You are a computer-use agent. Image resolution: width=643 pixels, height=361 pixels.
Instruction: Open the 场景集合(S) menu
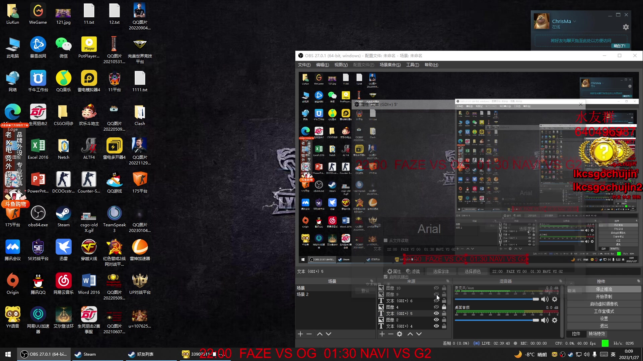[x=390, y=65]
